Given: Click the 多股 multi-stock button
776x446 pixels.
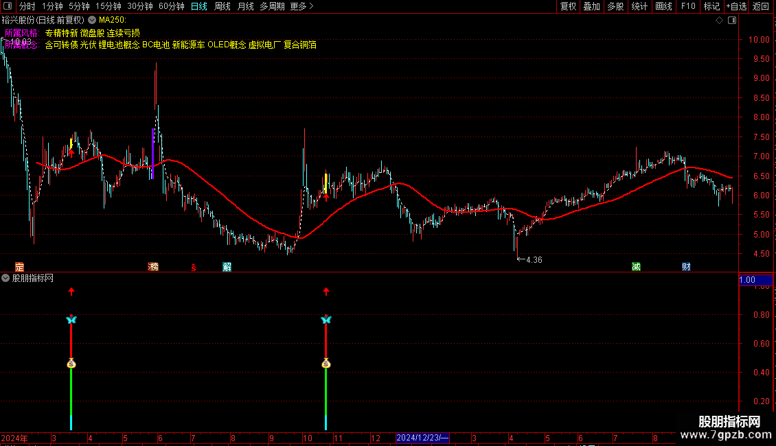Looking at the screenshot, I should 616,6.
